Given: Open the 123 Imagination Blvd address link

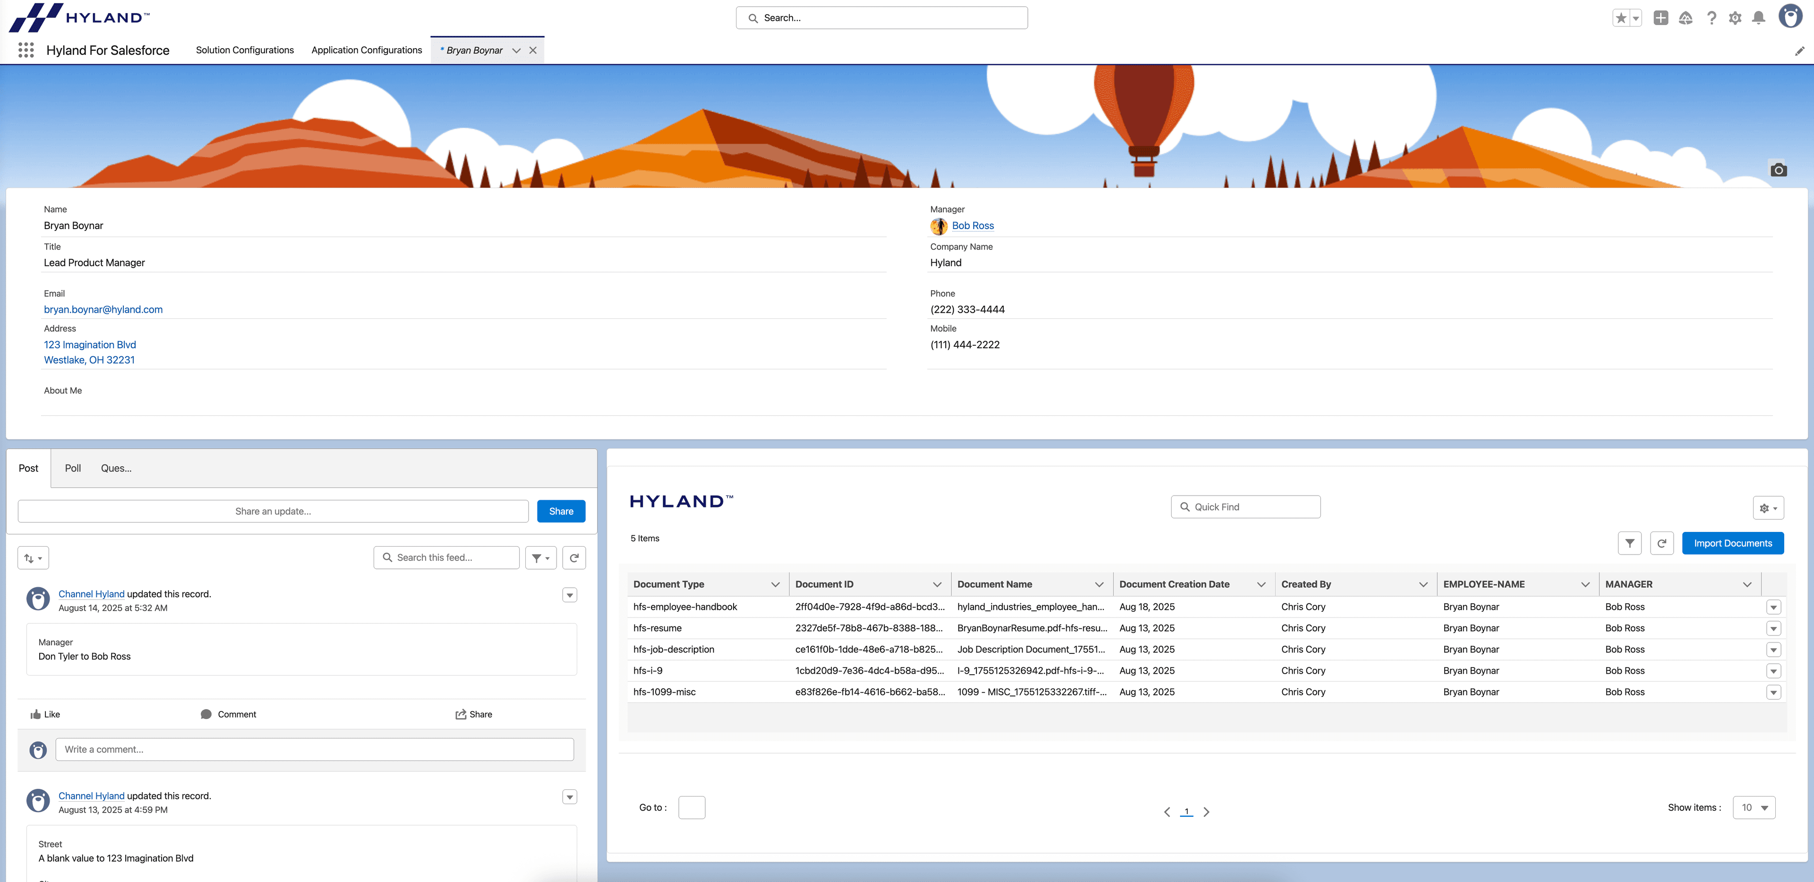Looking at the screenshot, I should 90,344.
